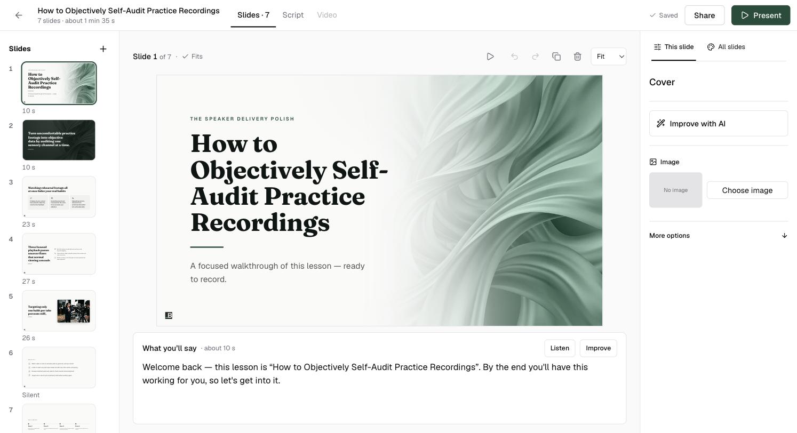Open the All slides tab
The image size is (797, 433).
726,47
